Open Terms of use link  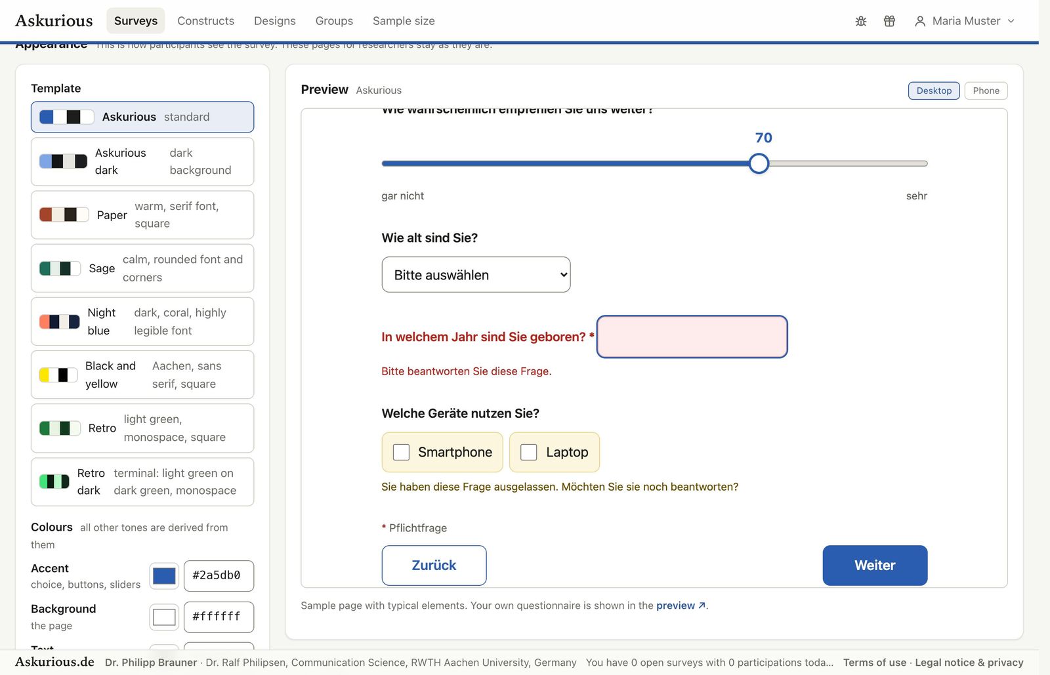pos(874,663)
